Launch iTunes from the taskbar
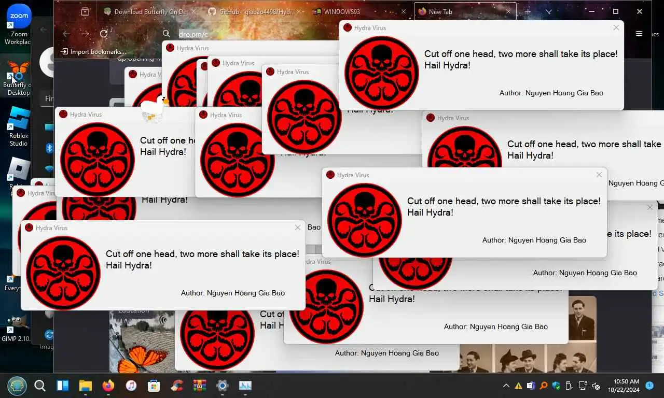 (x=131, y=386)
